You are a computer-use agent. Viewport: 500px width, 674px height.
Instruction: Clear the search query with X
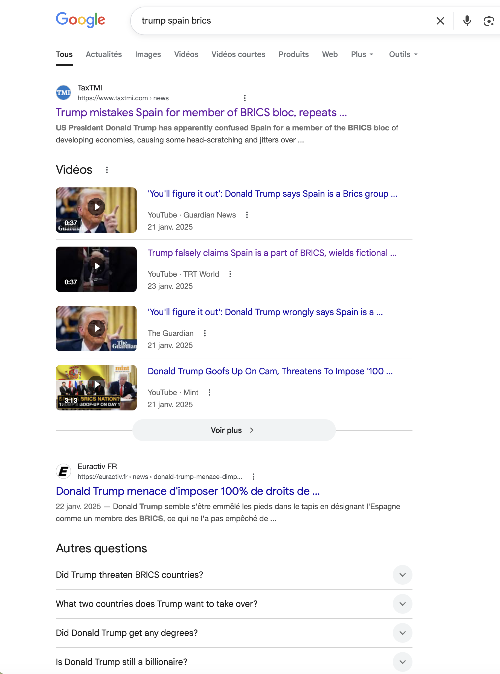(440, 21)
